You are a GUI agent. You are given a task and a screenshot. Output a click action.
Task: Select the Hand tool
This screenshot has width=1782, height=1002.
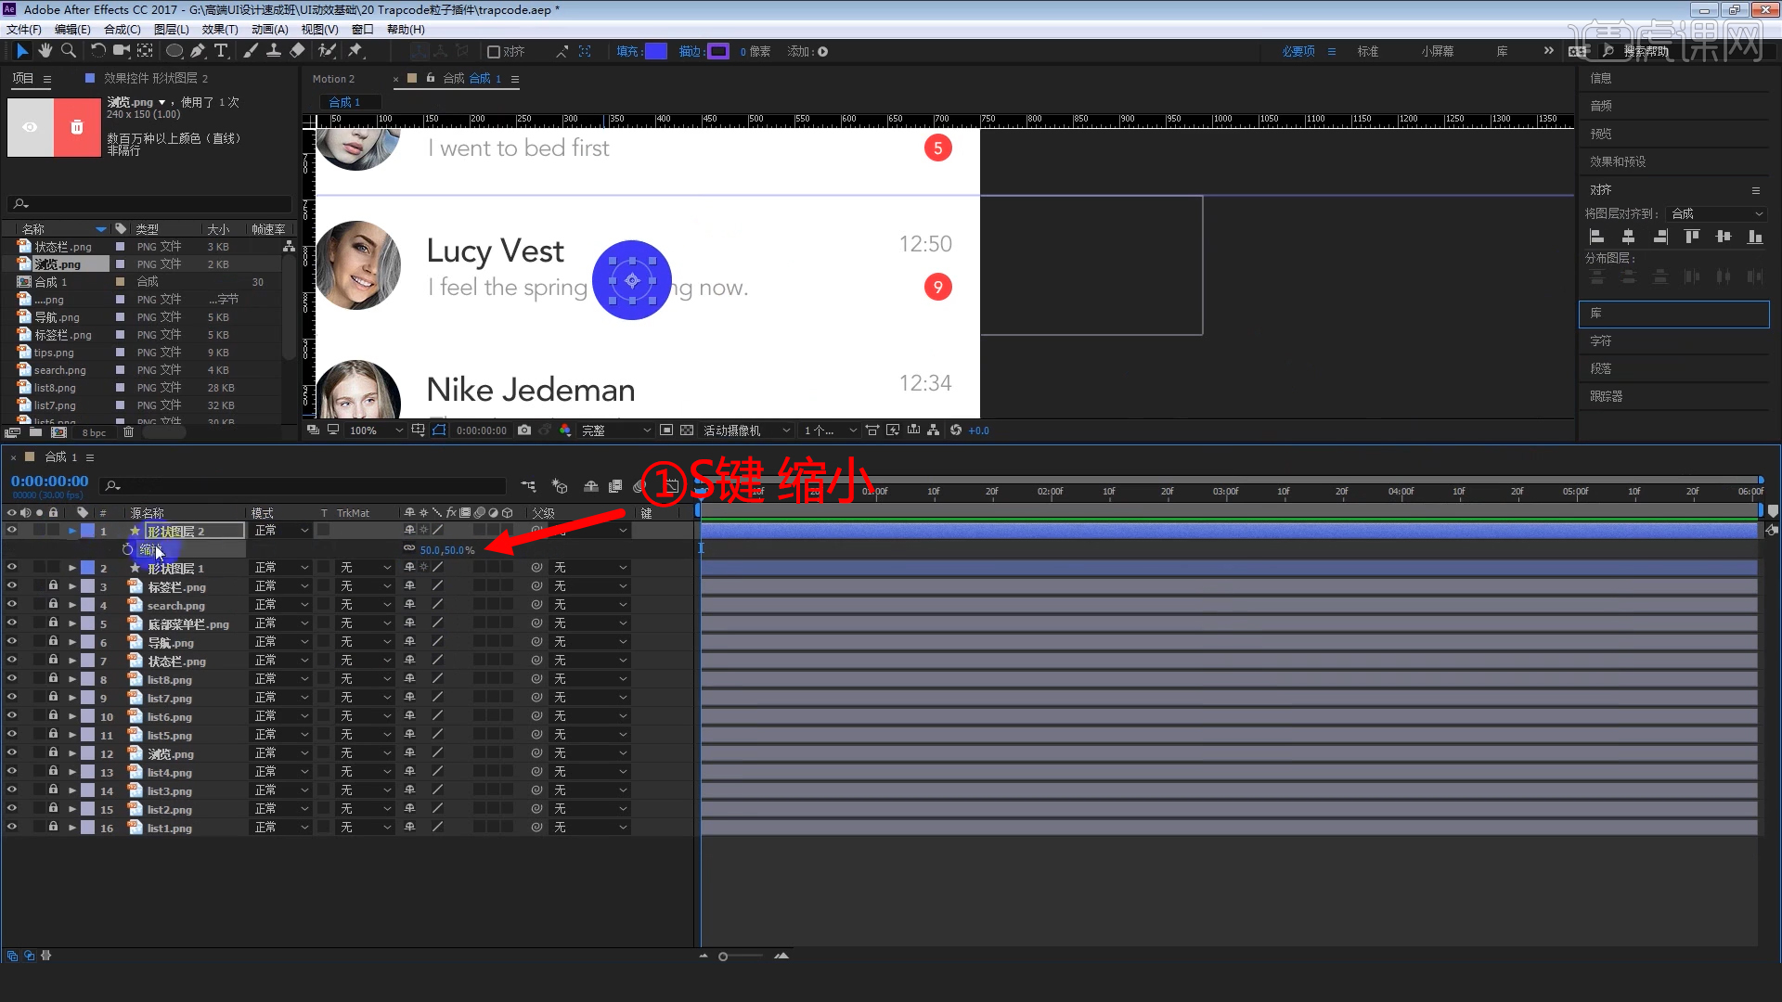point(45,51)
